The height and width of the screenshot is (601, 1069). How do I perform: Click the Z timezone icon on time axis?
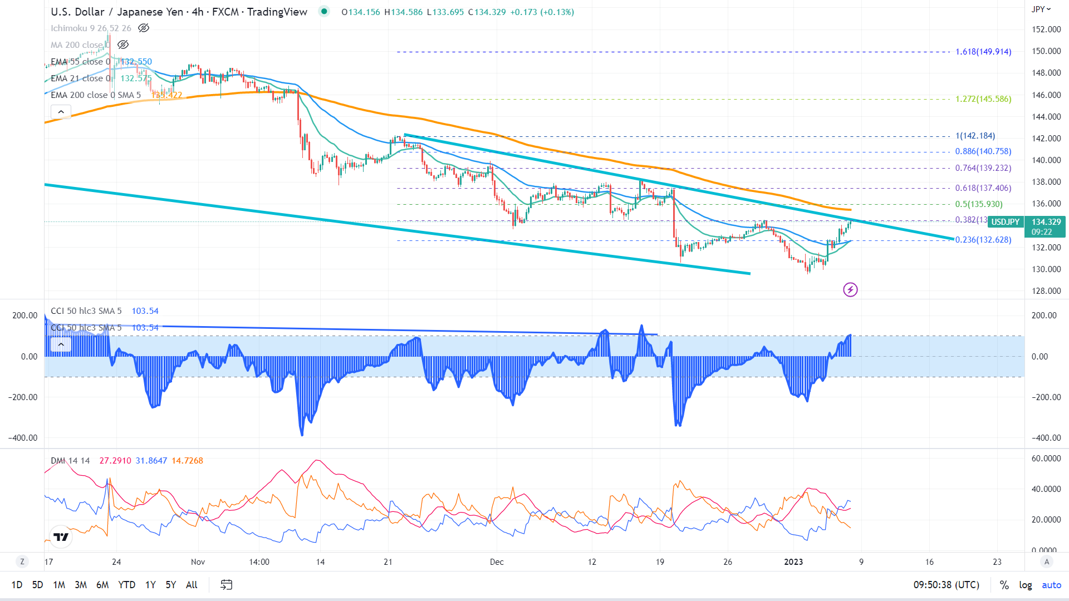[x=22, y=561]
